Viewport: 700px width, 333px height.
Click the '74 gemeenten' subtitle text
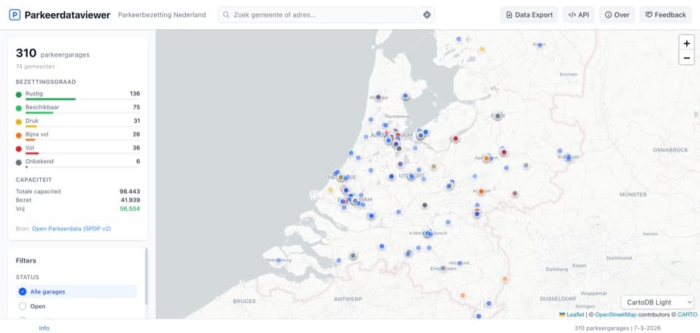(35, 66)
